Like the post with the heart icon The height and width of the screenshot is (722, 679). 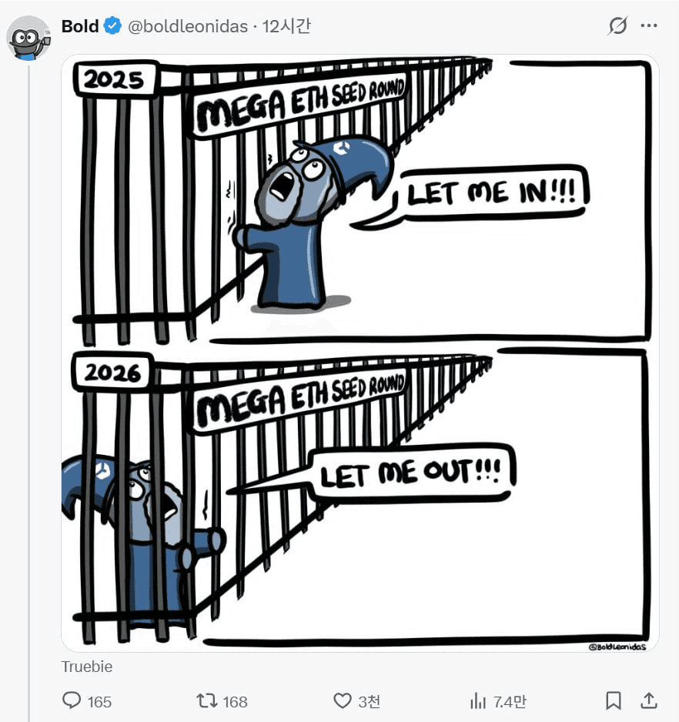point(343,700)
